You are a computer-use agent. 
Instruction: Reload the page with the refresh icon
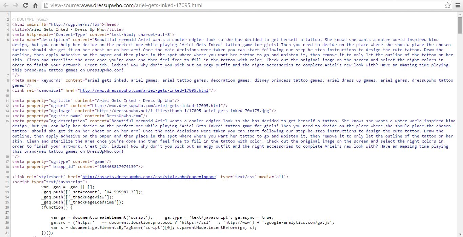pos(25,5)
